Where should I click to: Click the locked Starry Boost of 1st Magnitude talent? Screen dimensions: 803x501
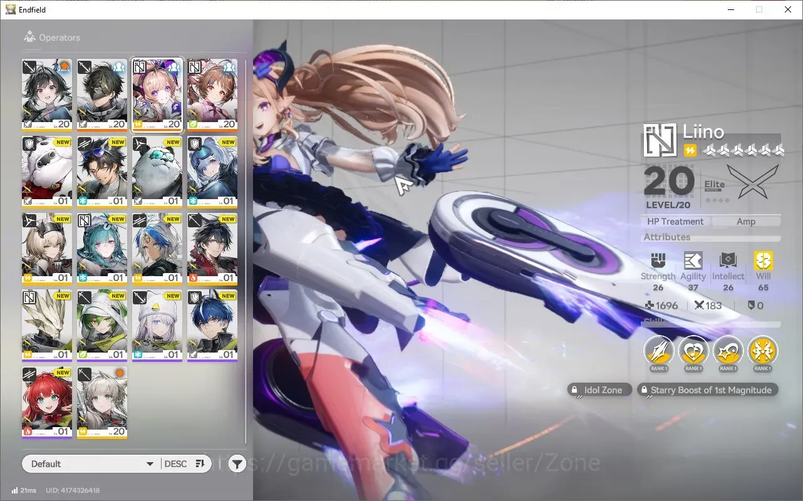pos(708,390)
